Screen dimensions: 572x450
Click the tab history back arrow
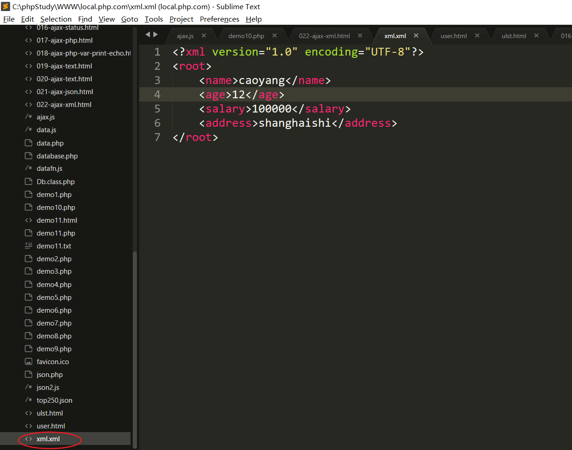[147, 34]
